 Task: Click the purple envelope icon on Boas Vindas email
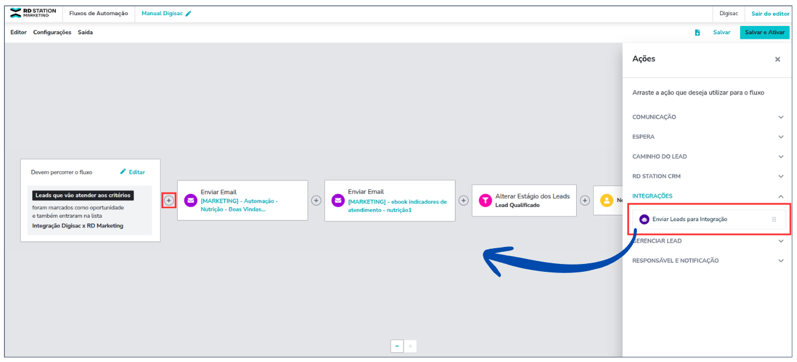tap(190, 200)
